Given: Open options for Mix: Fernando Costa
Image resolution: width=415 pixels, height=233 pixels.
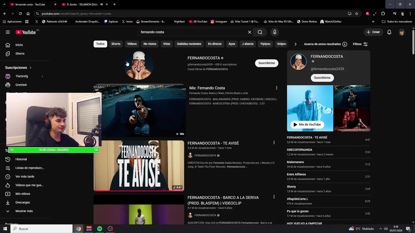Looking at the screenshot, I should [277, 88].
